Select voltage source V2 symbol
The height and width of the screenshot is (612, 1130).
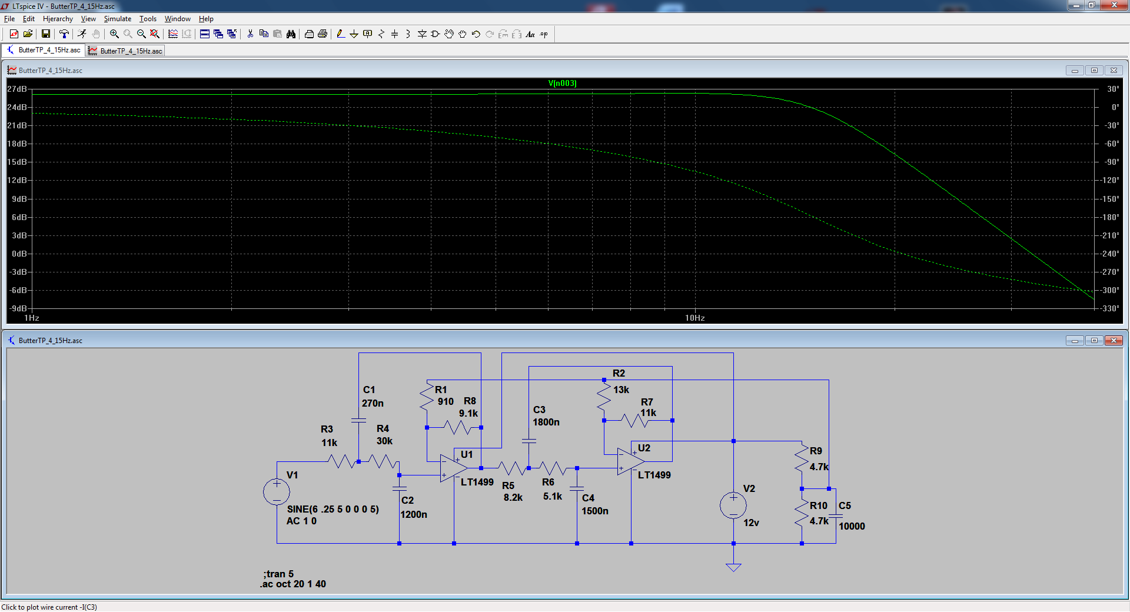click(733, 505)
